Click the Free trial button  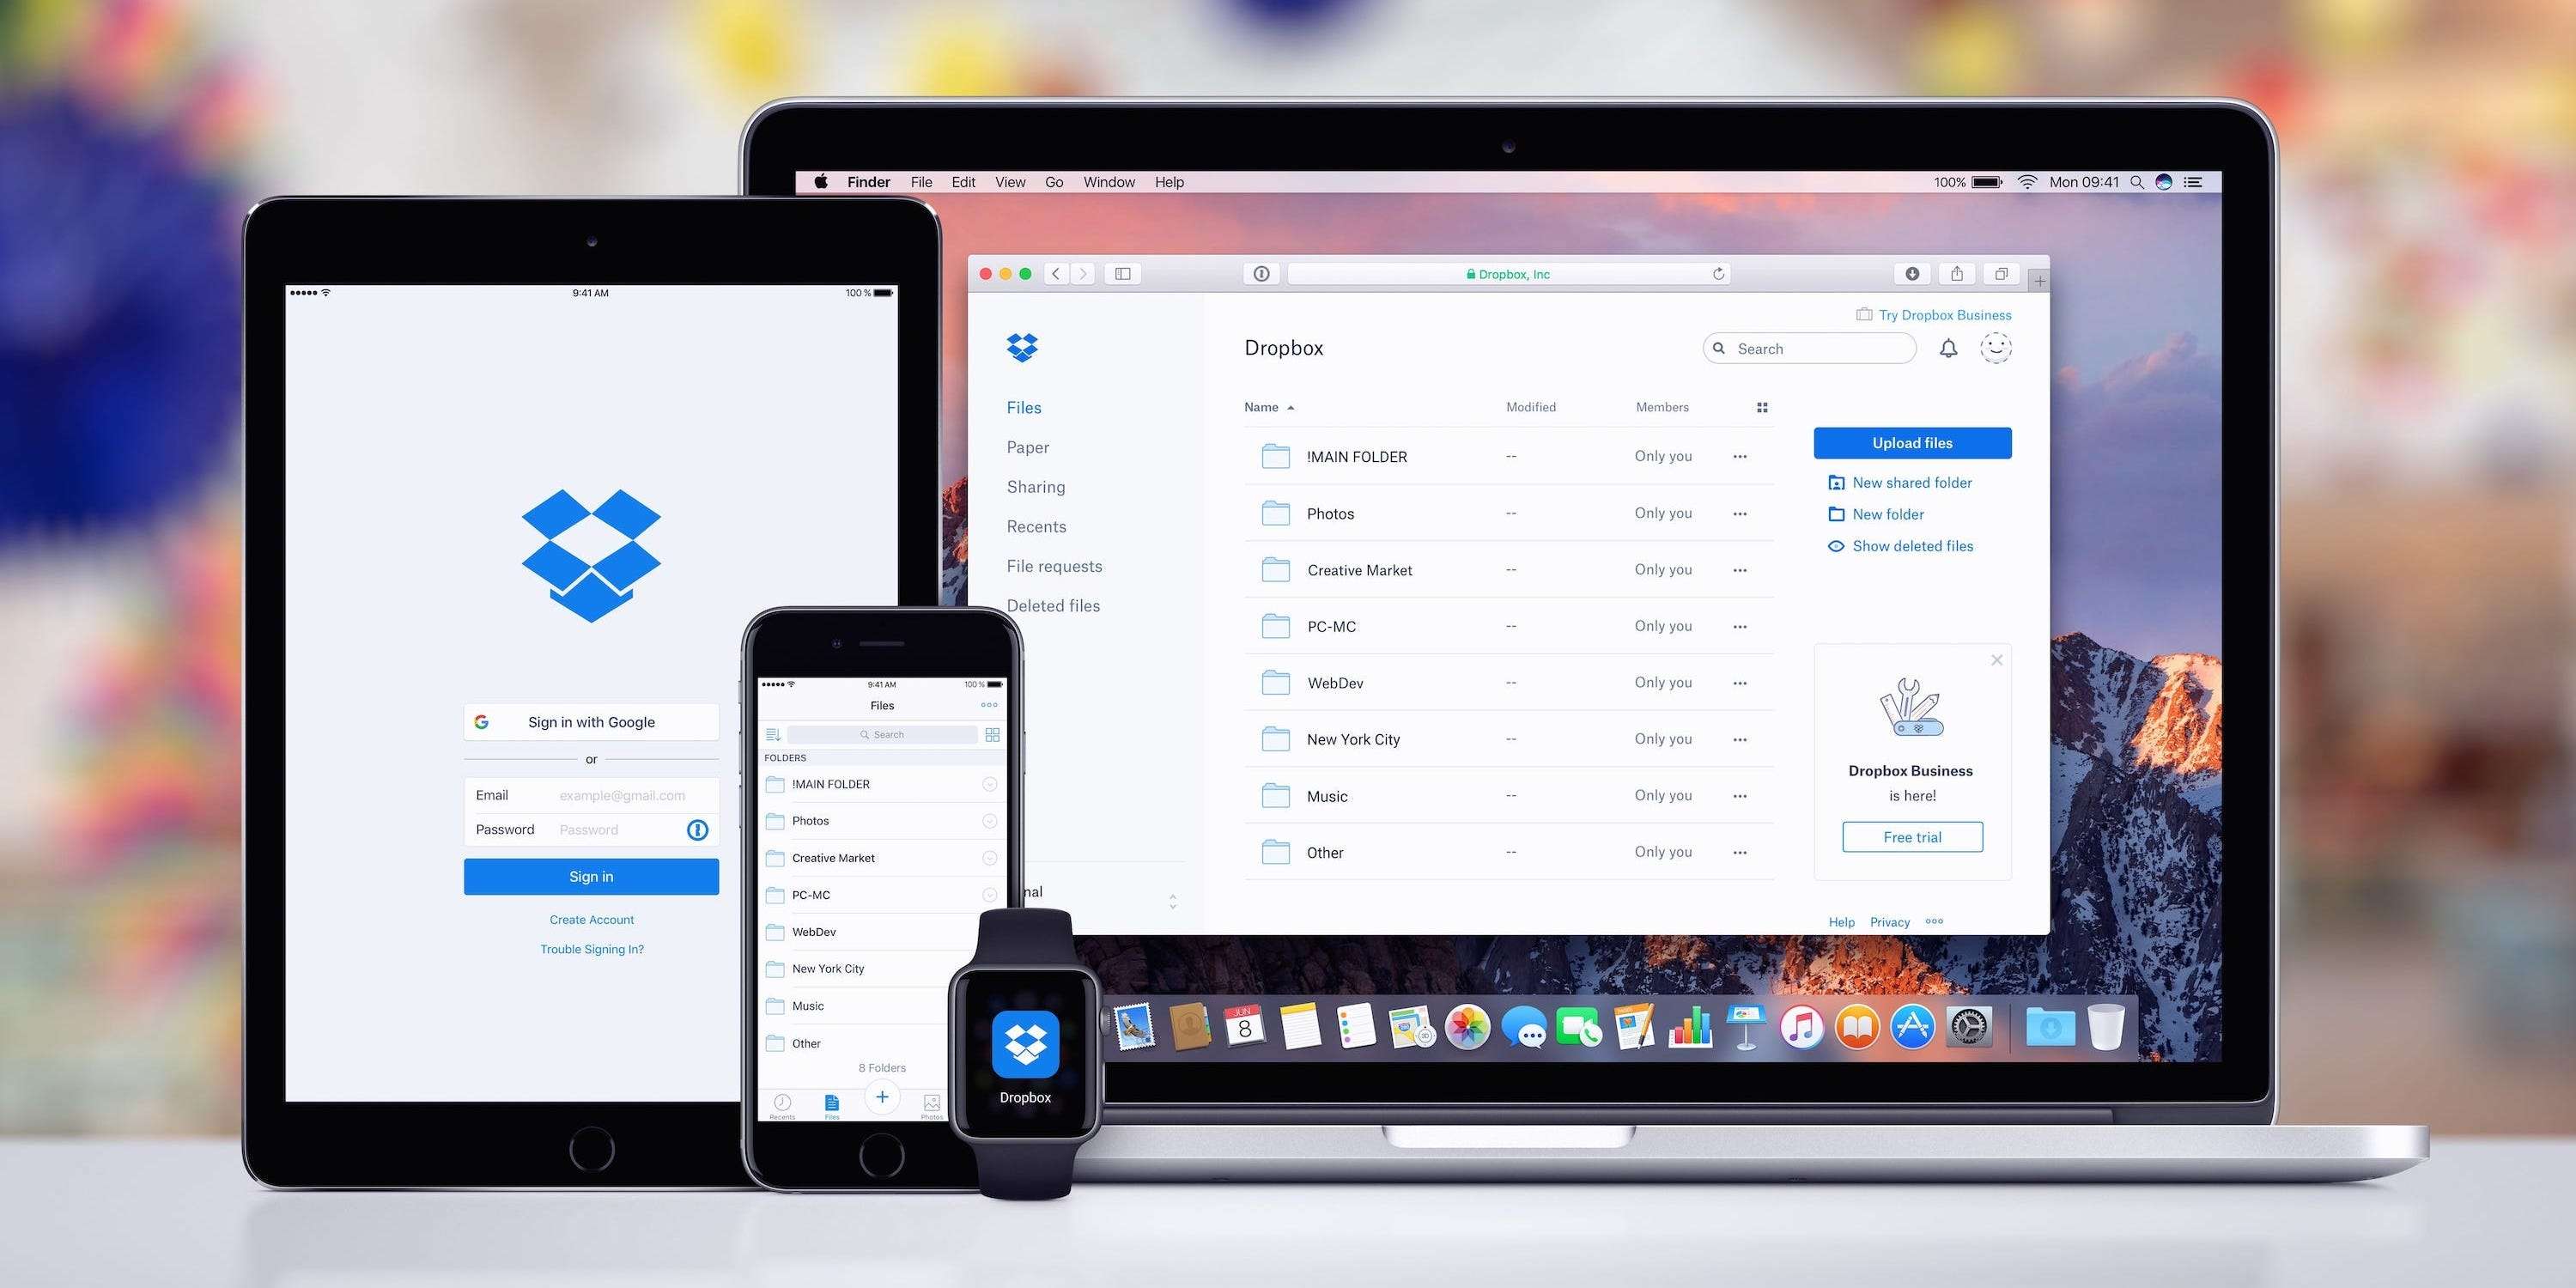[1911, 836]
